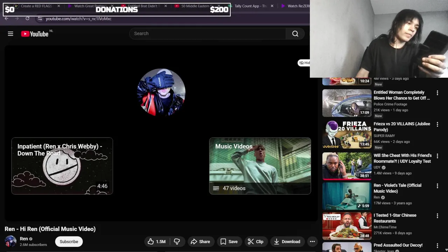Open site information icon beside the URL
This screenshot has width=448, height=252.
click(x=40, y=19)
